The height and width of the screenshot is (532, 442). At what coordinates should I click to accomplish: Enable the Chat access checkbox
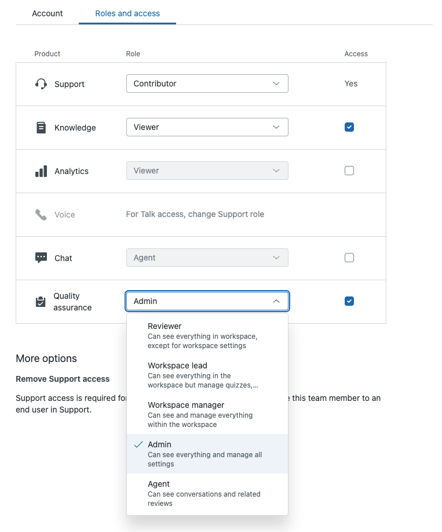pyautogui.click(x=349, y=258)
